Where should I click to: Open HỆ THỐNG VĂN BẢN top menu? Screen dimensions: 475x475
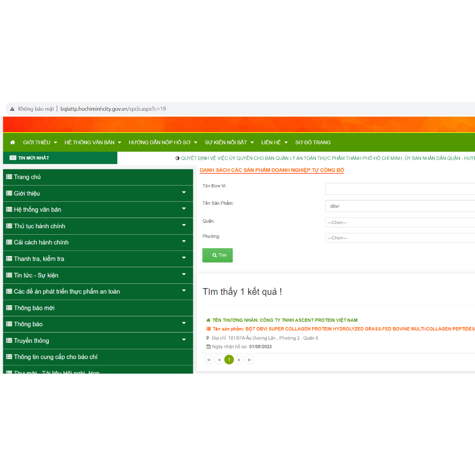[x=93, y=142]
